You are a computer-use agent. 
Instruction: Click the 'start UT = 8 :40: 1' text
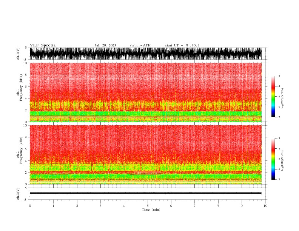tap(182, 45)
